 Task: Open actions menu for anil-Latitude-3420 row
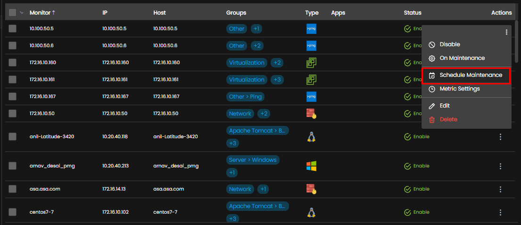click(x=500, y=137)
